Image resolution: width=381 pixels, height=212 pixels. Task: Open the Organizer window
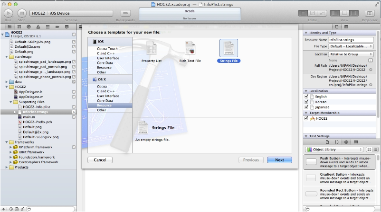click(x=369, y=13)
